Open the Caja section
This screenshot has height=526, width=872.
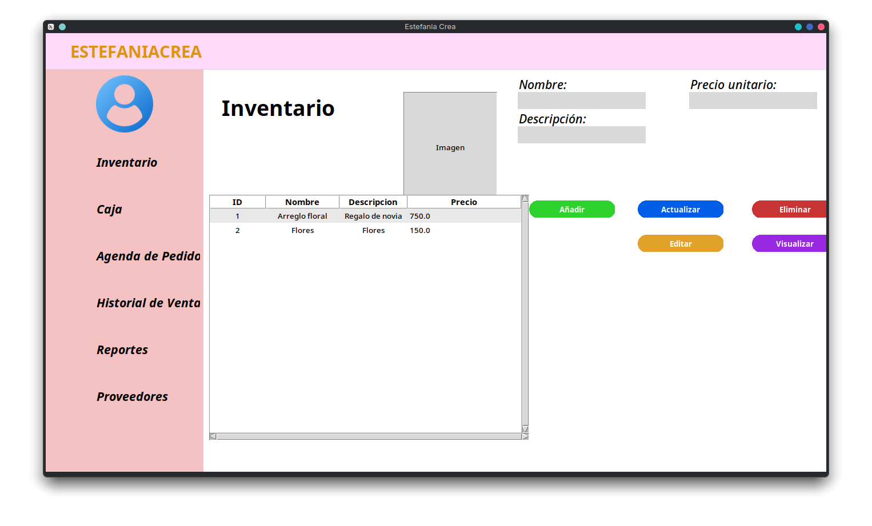click(109, 210)
